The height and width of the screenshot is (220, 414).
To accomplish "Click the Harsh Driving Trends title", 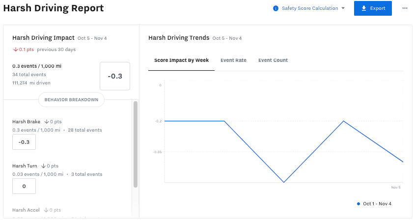I will (x=179, y=38).
